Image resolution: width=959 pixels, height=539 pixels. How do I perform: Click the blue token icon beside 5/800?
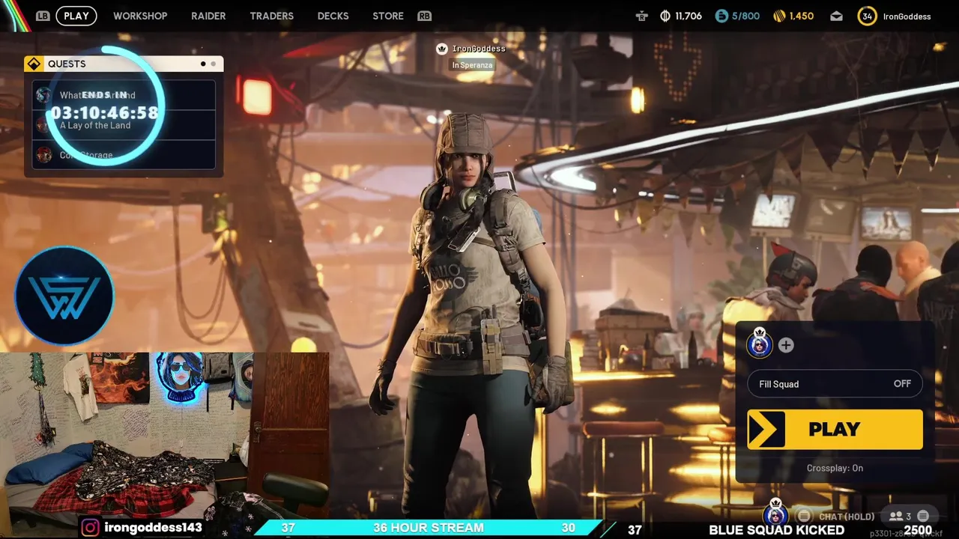click(721, 16)
